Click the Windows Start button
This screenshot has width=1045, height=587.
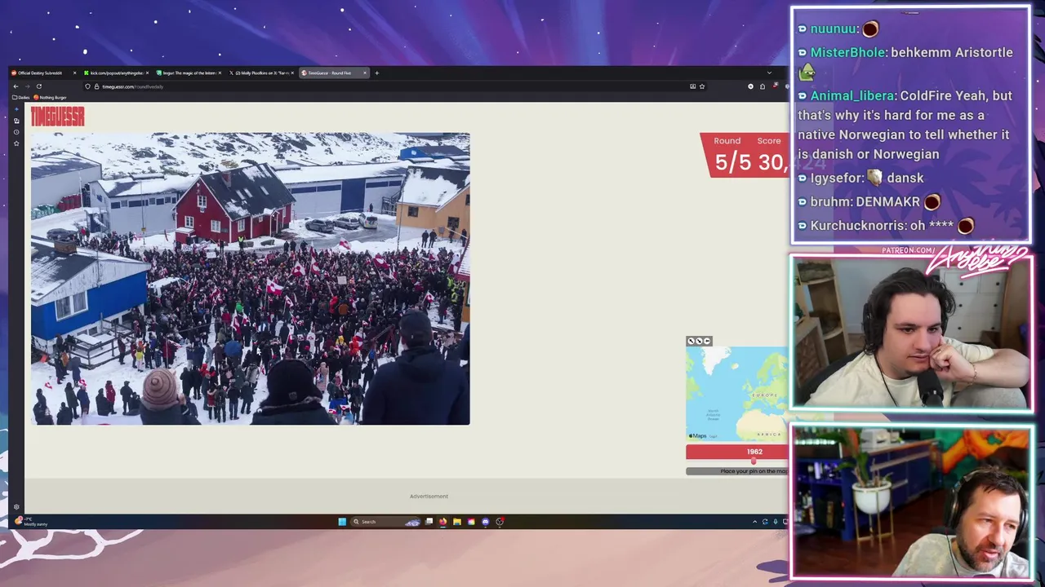(x=342, y=522)
